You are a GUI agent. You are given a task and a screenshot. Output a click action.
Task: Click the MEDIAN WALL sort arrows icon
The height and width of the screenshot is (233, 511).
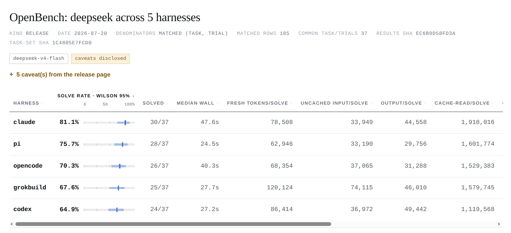pos(218,103)
